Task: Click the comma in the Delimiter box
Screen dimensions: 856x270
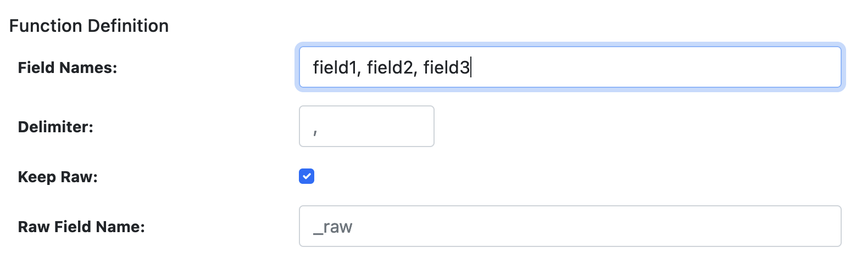Action: (315, 128)
